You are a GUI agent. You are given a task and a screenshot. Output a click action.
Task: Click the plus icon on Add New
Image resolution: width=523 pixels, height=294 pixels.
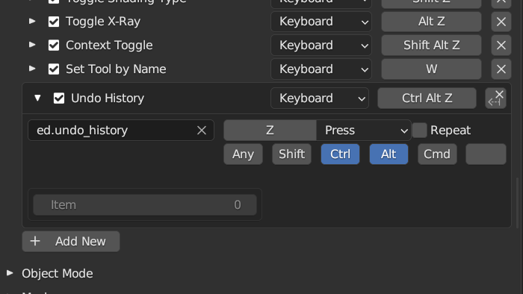(x=35, y=241)
